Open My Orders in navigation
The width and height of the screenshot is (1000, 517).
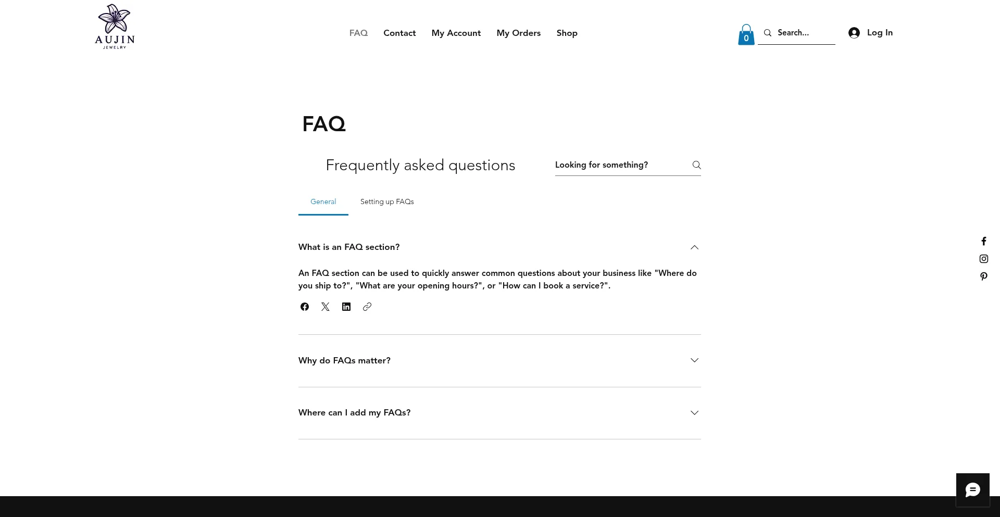(x=518, y=33)
